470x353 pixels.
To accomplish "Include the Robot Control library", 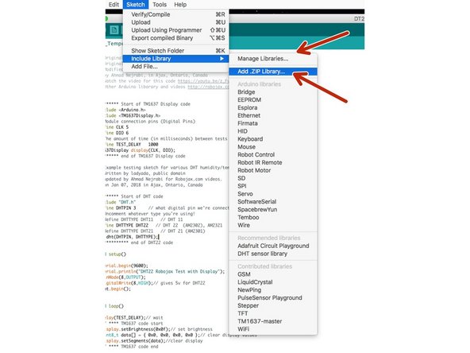I will 273,154.
